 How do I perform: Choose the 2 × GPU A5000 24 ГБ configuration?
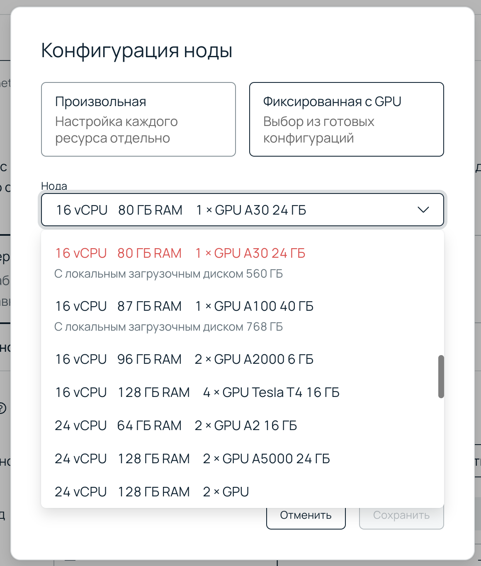click(x=192, y=459)
